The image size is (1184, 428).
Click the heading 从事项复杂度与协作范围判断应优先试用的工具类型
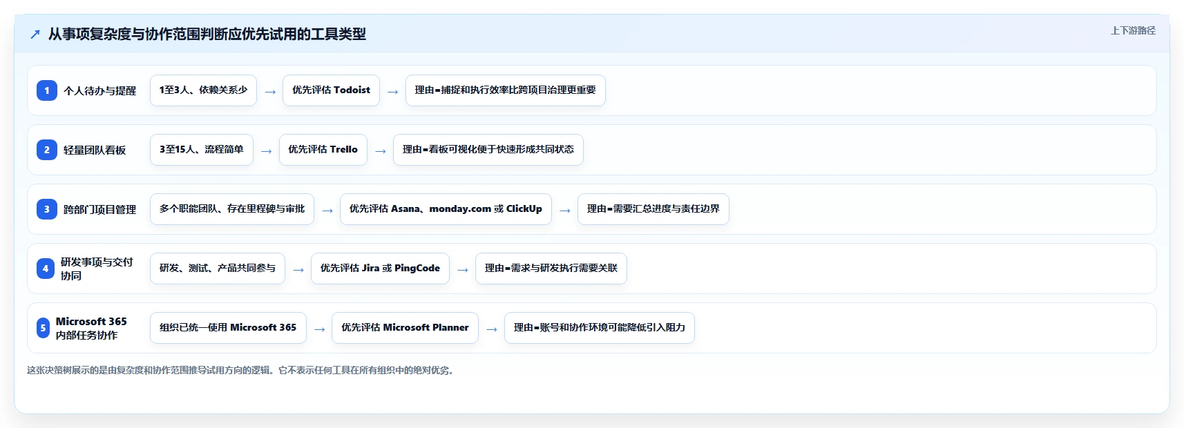pyautogui.click(x=207, y=34)
